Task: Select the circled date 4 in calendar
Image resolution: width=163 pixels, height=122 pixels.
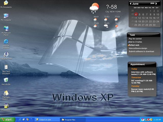Action: pos(136,14)
